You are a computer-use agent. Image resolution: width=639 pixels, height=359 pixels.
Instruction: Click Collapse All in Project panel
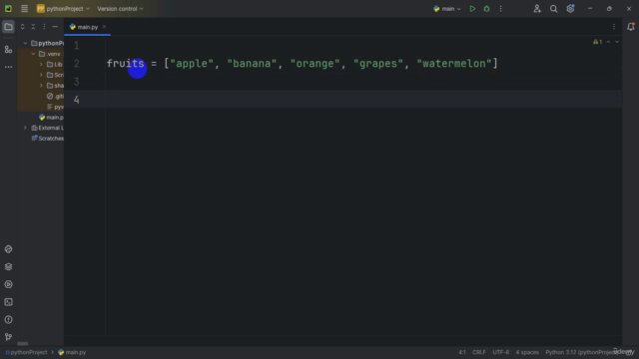(x=33, y=27)
